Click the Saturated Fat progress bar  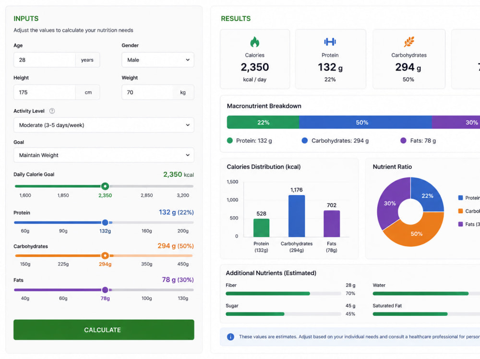click(x=426, y=314)
